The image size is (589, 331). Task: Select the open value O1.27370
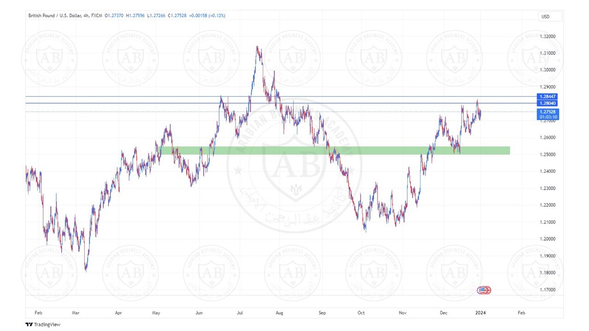(114, 16)
